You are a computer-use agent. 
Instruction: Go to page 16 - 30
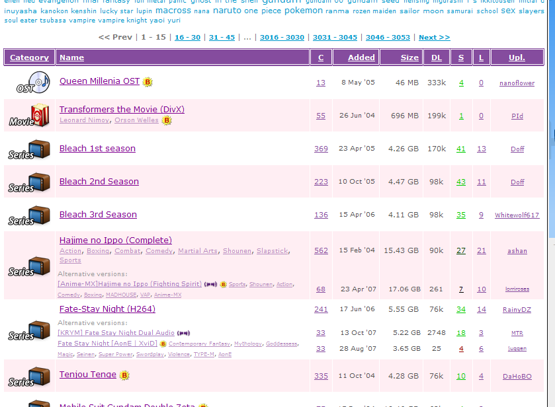[188, 37]
